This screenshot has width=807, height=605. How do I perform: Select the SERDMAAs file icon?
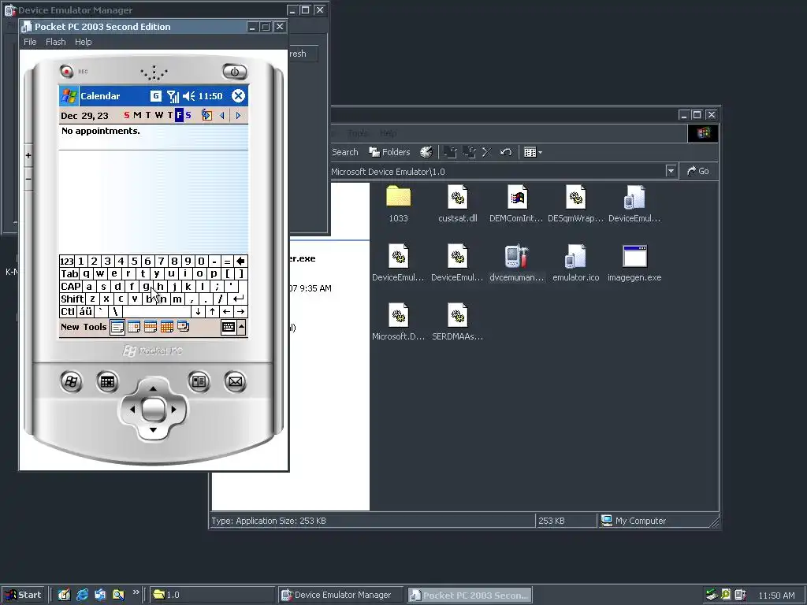tap(458, 322)
